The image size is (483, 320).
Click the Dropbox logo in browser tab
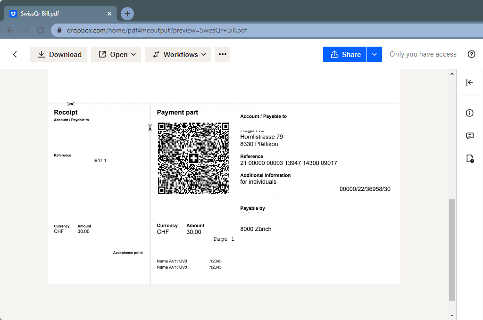[12, 13]
